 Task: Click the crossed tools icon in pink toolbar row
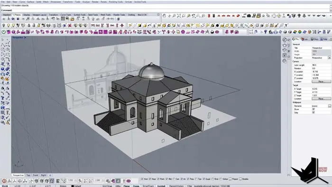[x=207, y=32]
